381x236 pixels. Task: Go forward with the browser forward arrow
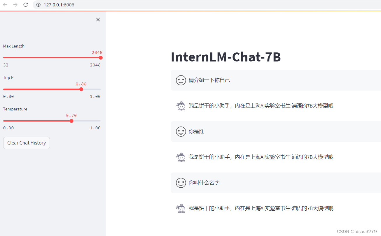point(15,5)
